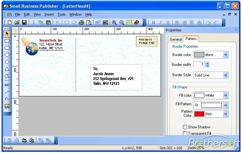Image resolution: width=242 pixels, height=153 pixels.
Task: Zoom in with the plus magnifier
Action: pos(114,22)
